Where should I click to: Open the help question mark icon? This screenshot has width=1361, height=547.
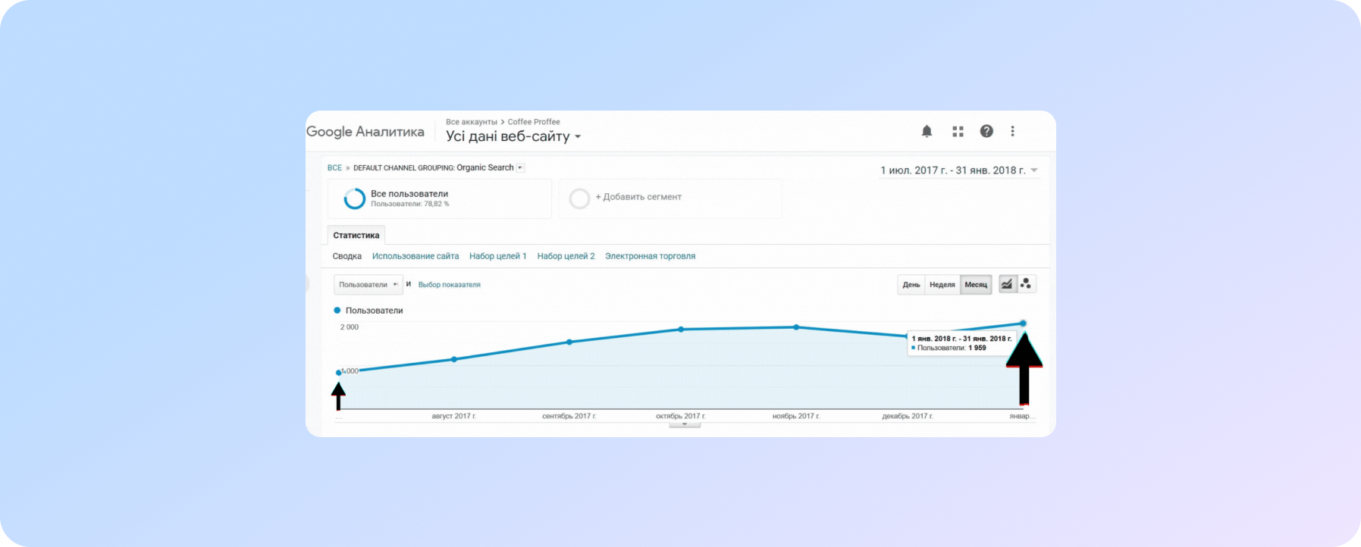coord(986,131)
